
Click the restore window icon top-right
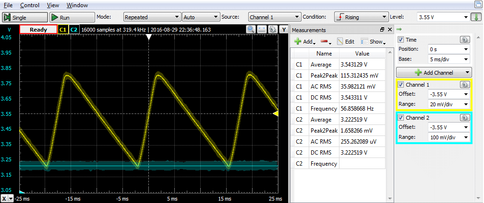click(x=478, y=4)
